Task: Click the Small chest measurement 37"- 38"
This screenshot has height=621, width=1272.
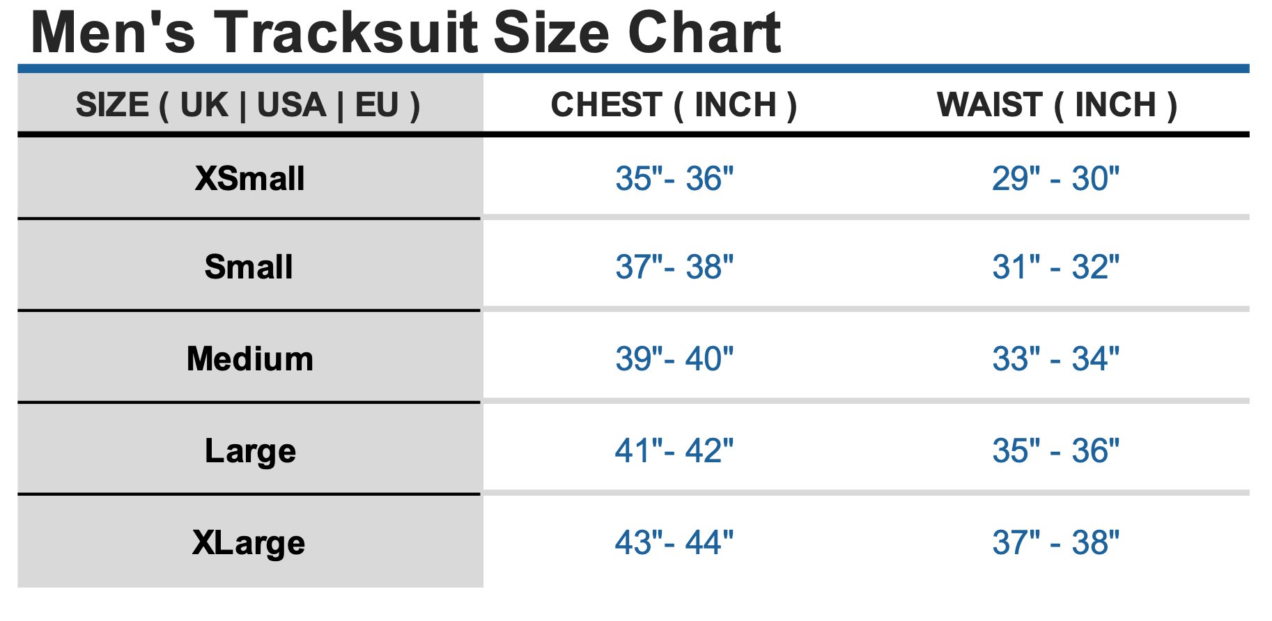Action: click(674, 267)
